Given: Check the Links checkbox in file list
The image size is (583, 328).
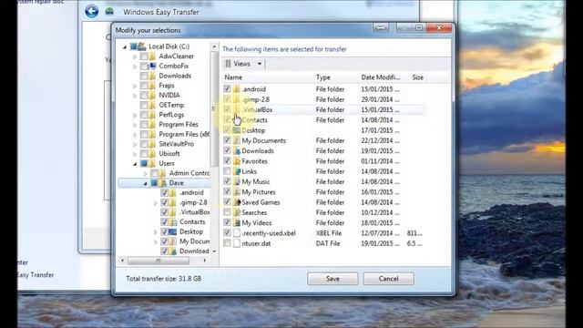Looking at the screenshot, I should [x=227, y=171].
